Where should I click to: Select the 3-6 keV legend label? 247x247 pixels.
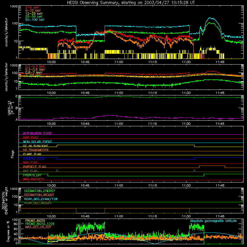[x=32, y=7]
